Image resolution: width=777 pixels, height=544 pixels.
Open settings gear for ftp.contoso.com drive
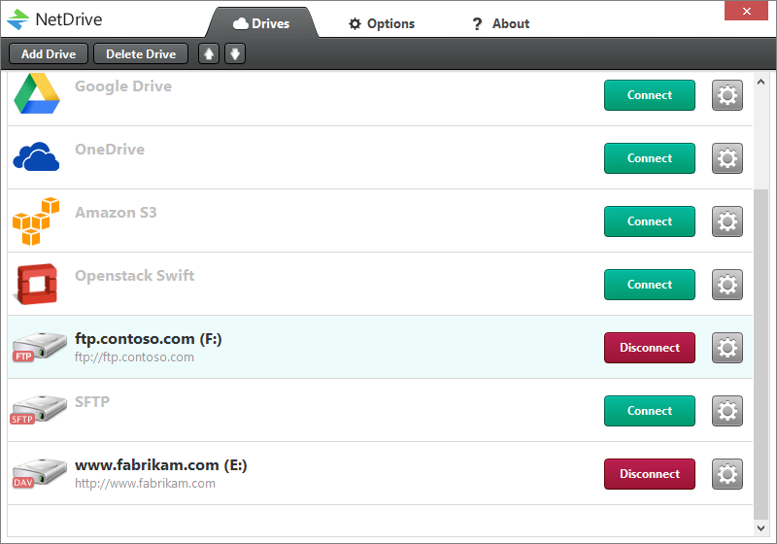tap(726, 348)
